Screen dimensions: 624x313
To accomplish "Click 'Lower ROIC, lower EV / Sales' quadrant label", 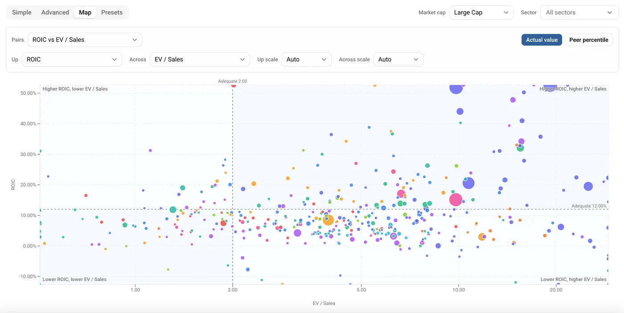I will (74, 279).
